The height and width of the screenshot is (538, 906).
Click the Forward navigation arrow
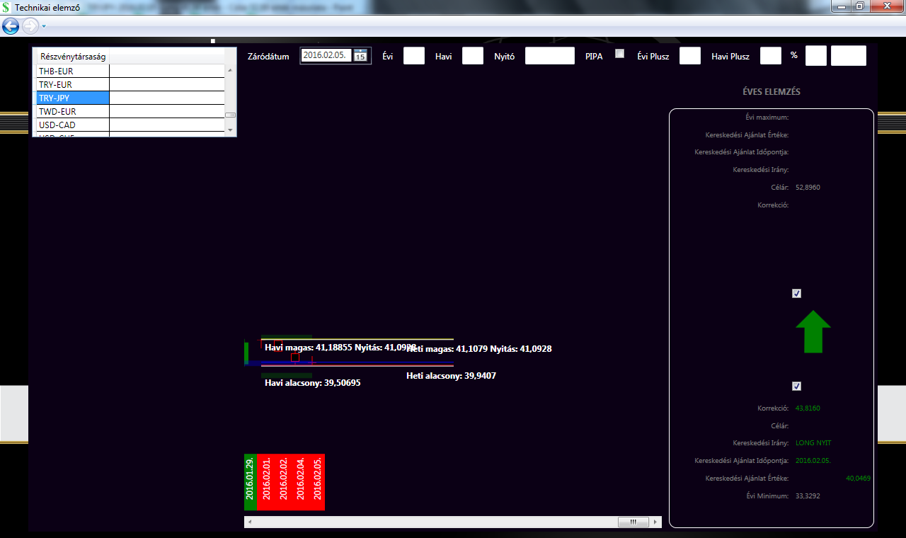[30, 26]
